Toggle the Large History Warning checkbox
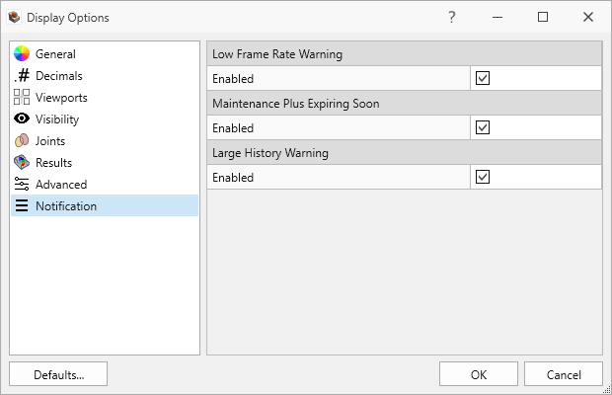 click(x=483, y=177)
